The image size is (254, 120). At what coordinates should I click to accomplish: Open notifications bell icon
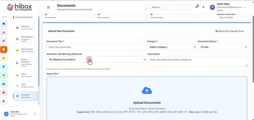196,7
